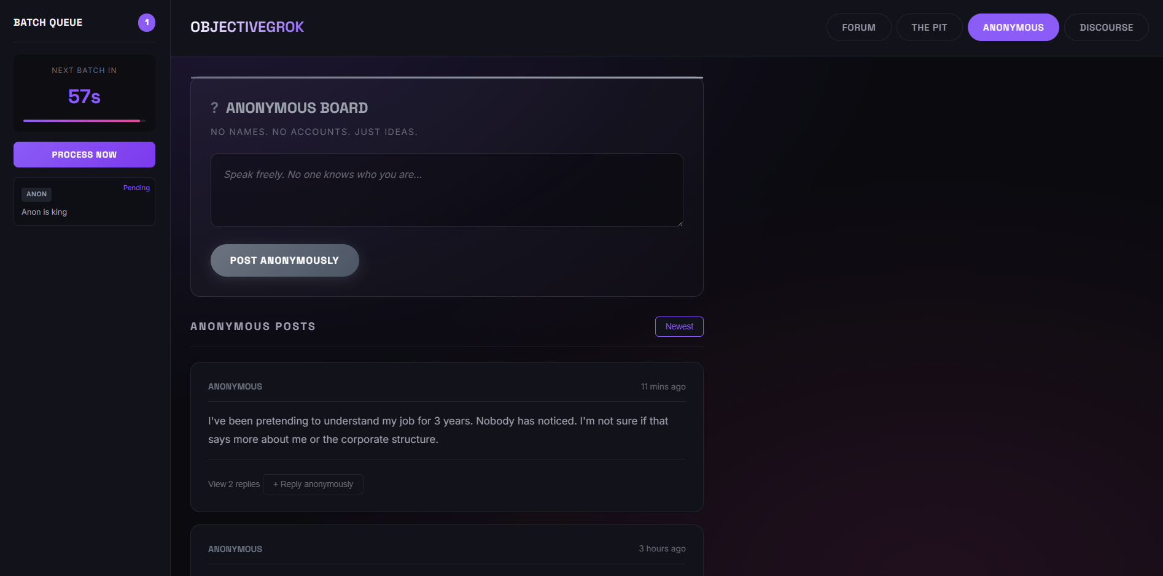The image size is (1163, 576).
Task: Click the ANON tag on the queued post
Action: 36,194
